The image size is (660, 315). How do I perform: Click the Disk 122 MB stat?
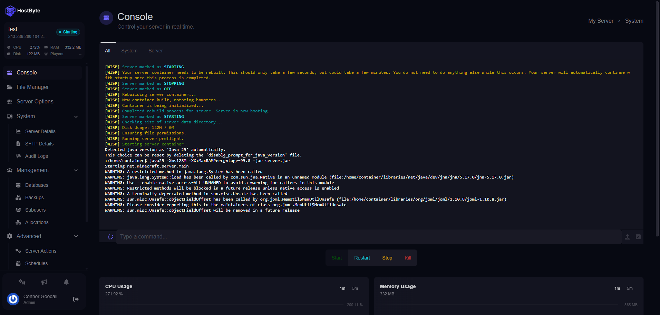pos(23,54)
